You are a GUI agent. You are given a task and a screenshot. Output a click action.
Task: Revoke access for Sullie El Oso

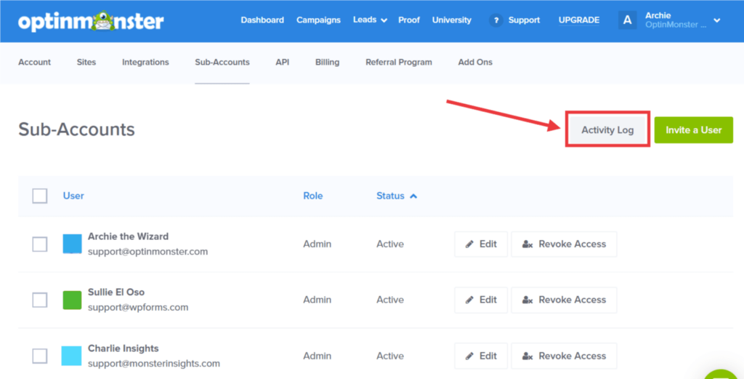point(564,300)
